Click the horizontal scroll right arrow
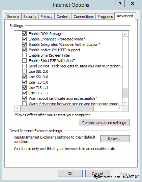The height and width of the screenshot is (182, 142). [x=119, y=108]
